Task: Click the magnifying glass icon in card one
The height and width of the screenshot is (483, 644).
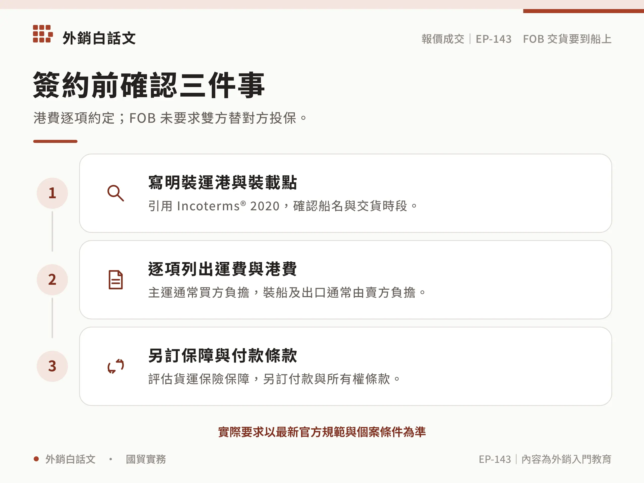Action: point(115,193)
